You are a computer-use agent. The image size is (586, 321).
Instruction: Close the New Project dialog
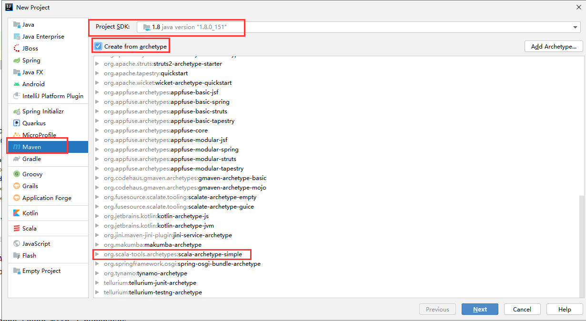578,7
